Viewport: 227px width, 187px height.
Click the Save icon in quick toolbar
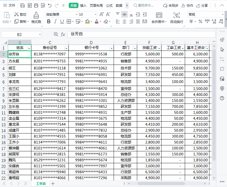(22, 5)
